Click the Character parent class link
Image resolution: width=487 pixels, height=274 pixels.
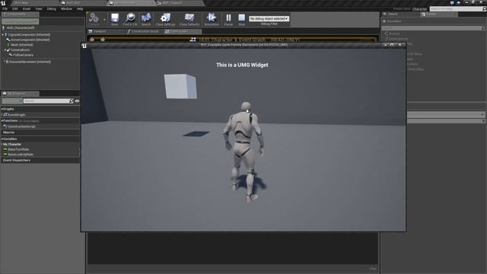pyautogui.click(x=419, y=9)
